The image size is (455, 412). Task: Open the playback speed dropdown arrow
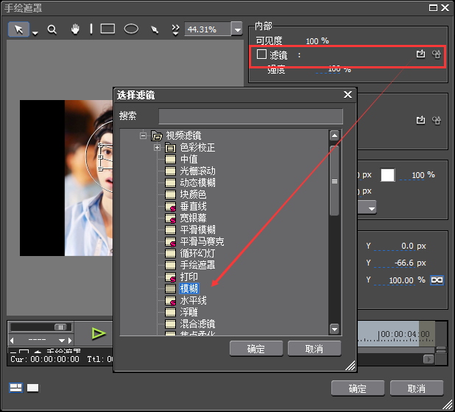coord(62,341)
